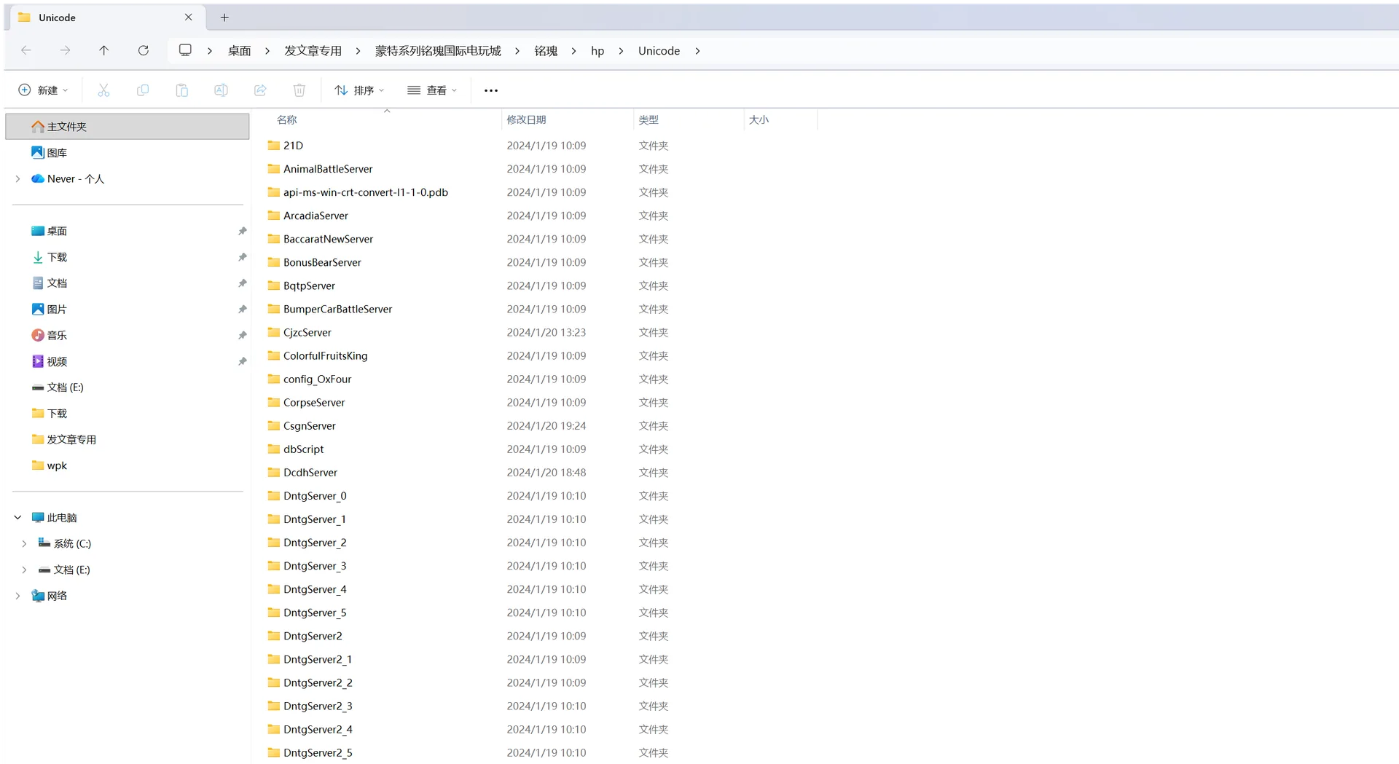The width and height of the screenshot is (1399, 764).
Task: Go up one folder level
Action: (103, 50)
